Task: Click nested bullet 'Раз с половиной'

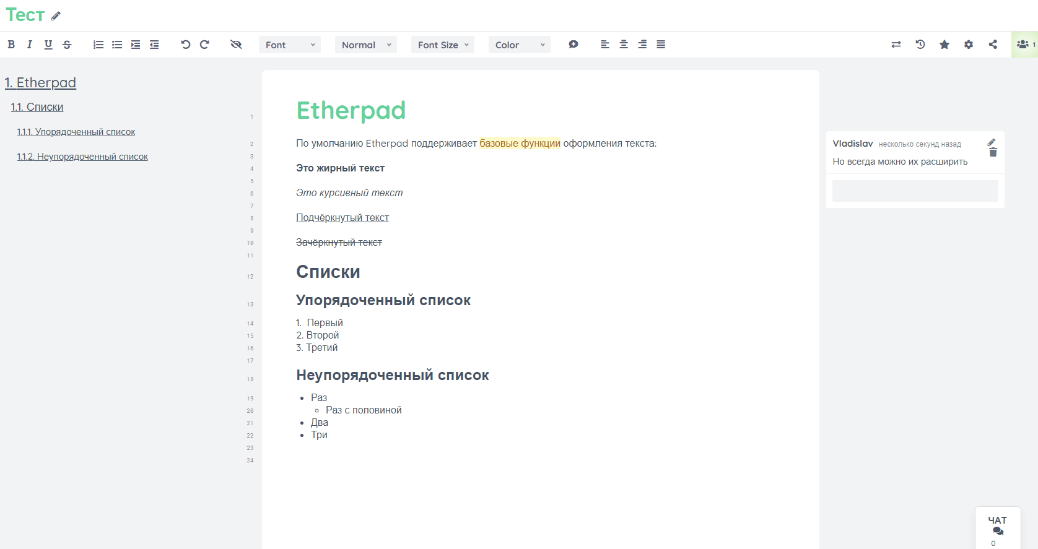Action: point(364,410)
